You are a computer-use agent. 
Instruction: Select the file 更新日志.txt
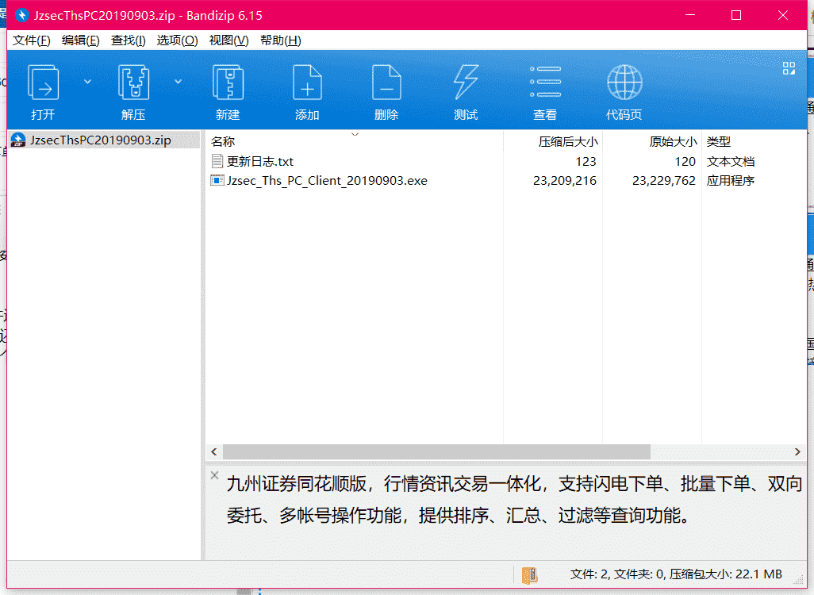[x=260, y=162]
